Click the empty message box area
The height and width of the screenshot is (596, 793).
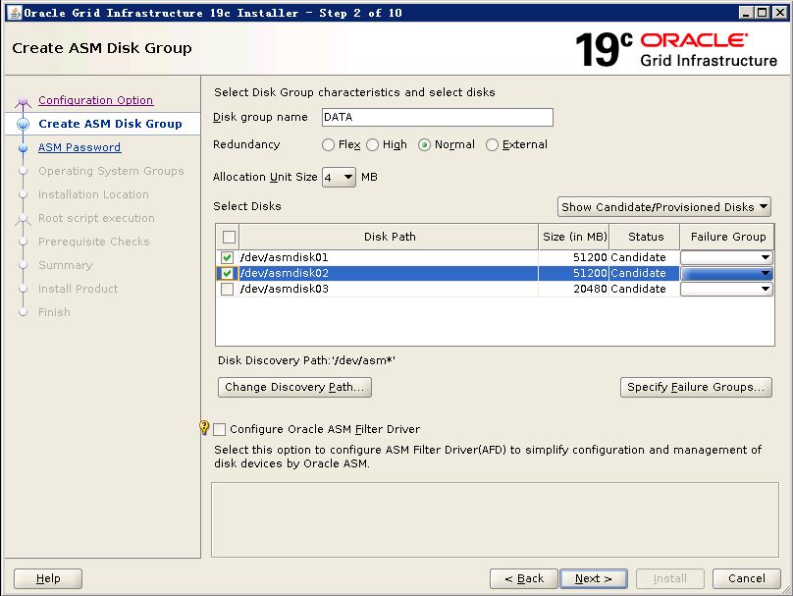[495, 519]
